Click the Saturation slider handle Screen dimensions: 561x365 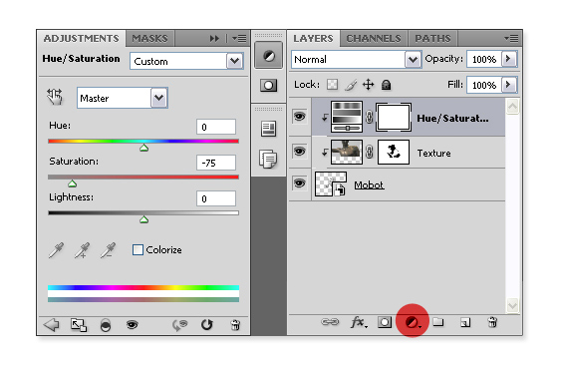(73, 183)
